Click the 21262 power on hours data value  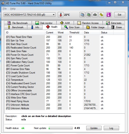click(x=87, y=55)
